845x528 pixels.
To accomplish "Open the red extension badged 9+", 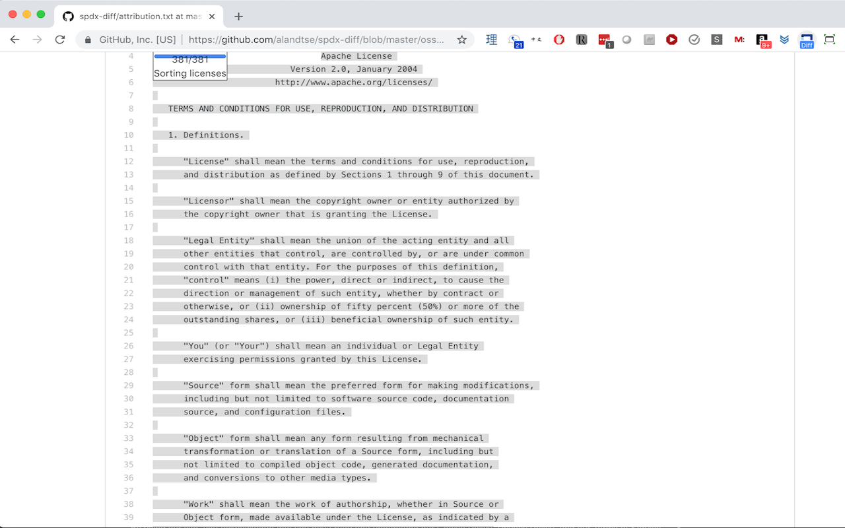I will click(763, 40).
